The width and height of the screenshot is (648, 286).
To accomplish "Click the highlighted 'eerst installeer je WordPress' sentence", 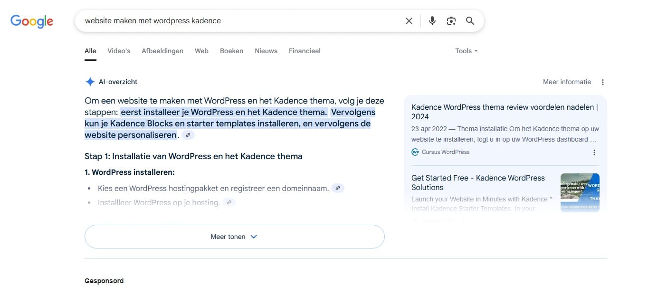I will tap(224, 113).
